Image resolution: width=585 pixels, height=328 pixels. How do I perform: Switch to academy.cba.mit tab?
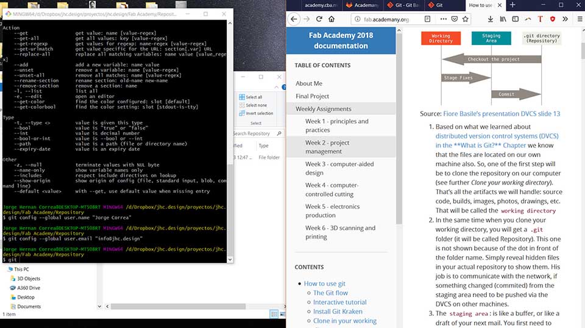pos(320,5)
